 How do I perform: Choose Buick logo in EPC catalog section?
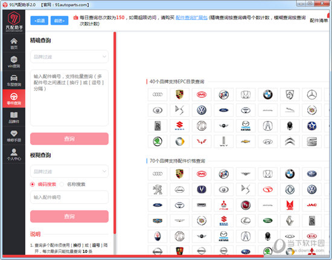point(223,94)
